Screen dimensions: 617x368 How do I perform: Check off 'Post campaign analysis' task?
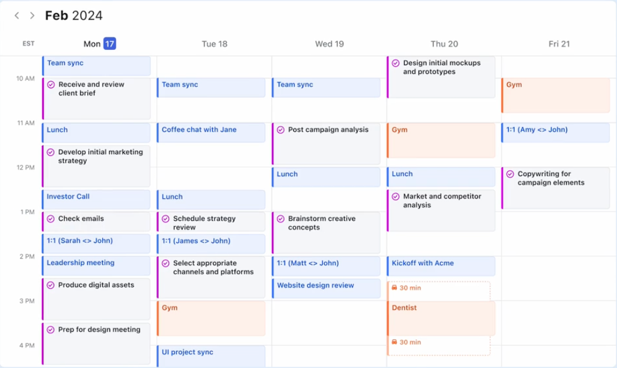(281, 130)
